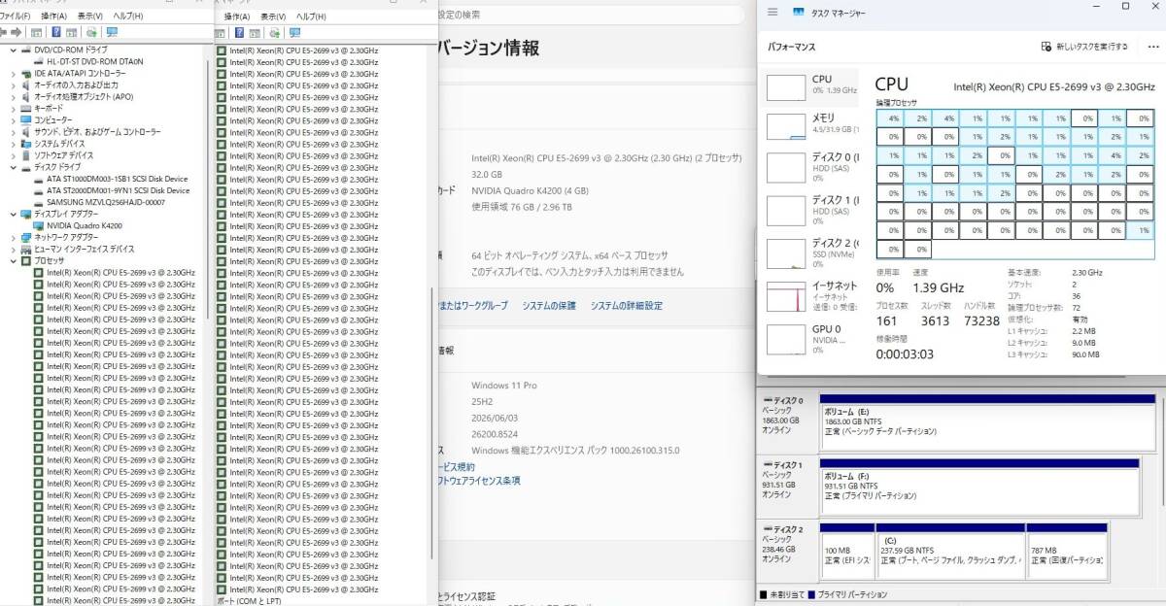Click the ネットワーク アダプター category icon
Image resolution: width=1166 pixels, height=606 pixels.
point(26,236)
